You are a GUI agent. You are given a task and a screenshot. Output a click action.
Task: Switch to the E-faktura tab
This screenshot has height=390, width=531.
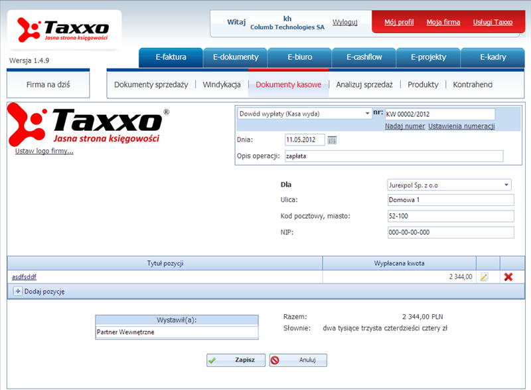point(171,57)
